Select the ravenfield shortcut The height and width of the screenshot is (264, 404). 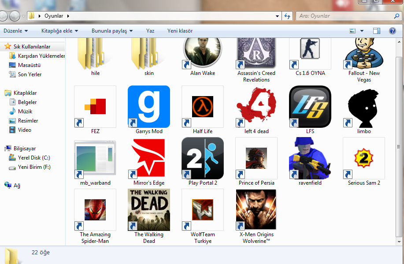(310, 161)
